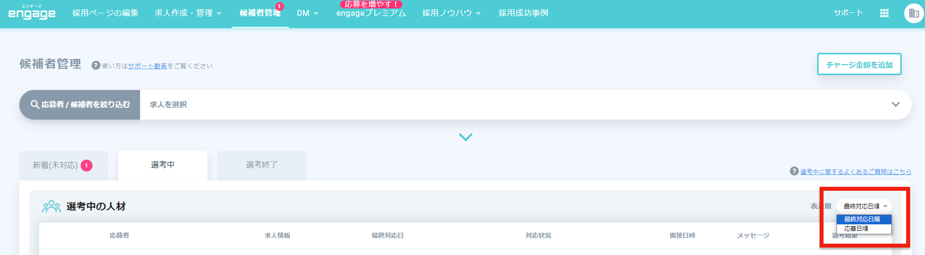Open the 候補者管理 menu item

260,13
